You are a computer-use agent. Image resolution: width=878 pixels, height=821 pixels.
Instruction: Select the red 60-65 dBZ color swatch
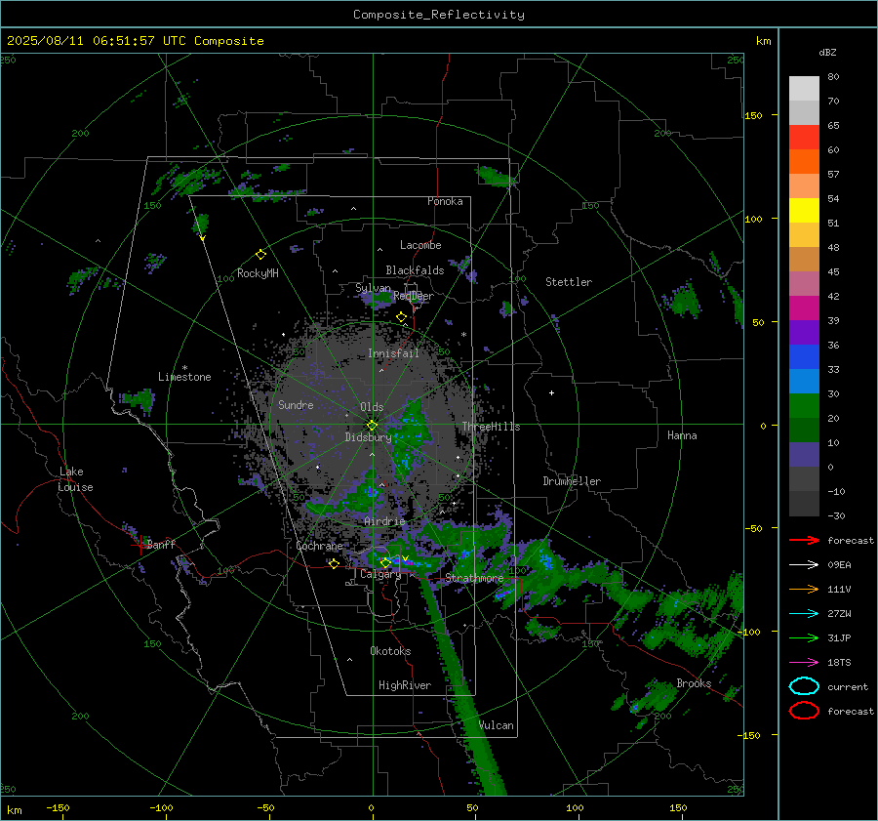tap(804, 137)
